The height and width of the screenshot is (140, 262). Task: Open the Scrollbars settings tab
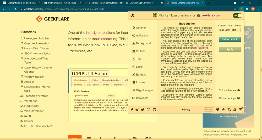(140, 98)
